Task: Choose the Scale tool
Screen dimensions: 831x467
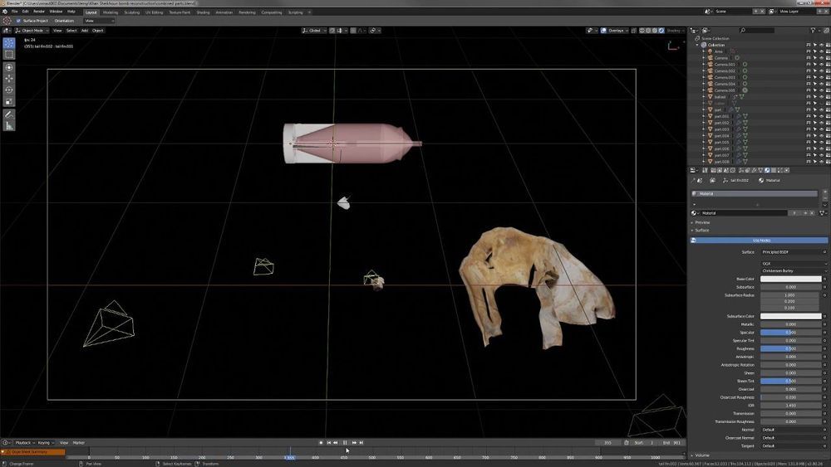Action: tap(9, 101)
